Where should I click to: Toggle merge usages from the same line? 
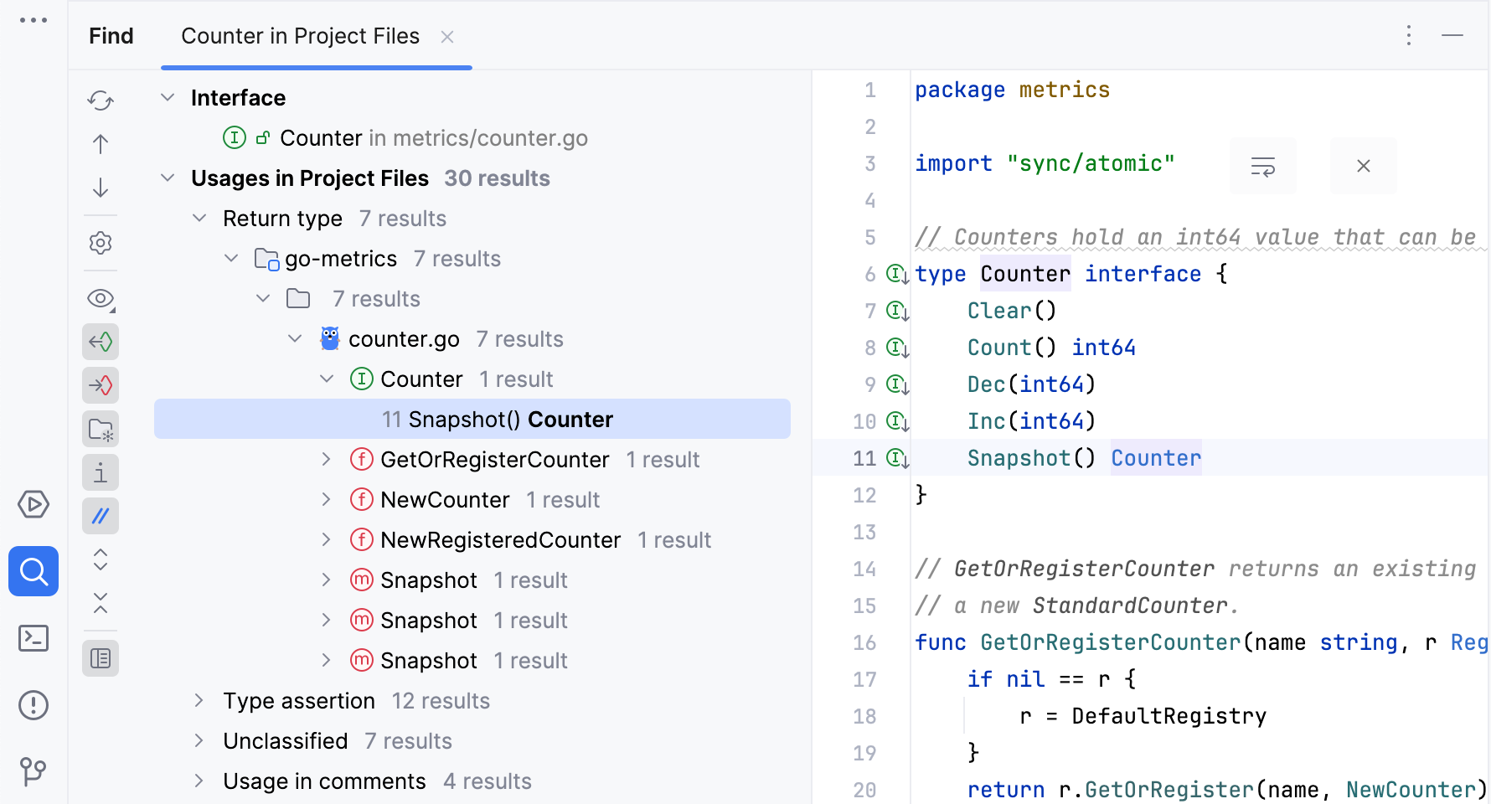[x=101, y=516]
